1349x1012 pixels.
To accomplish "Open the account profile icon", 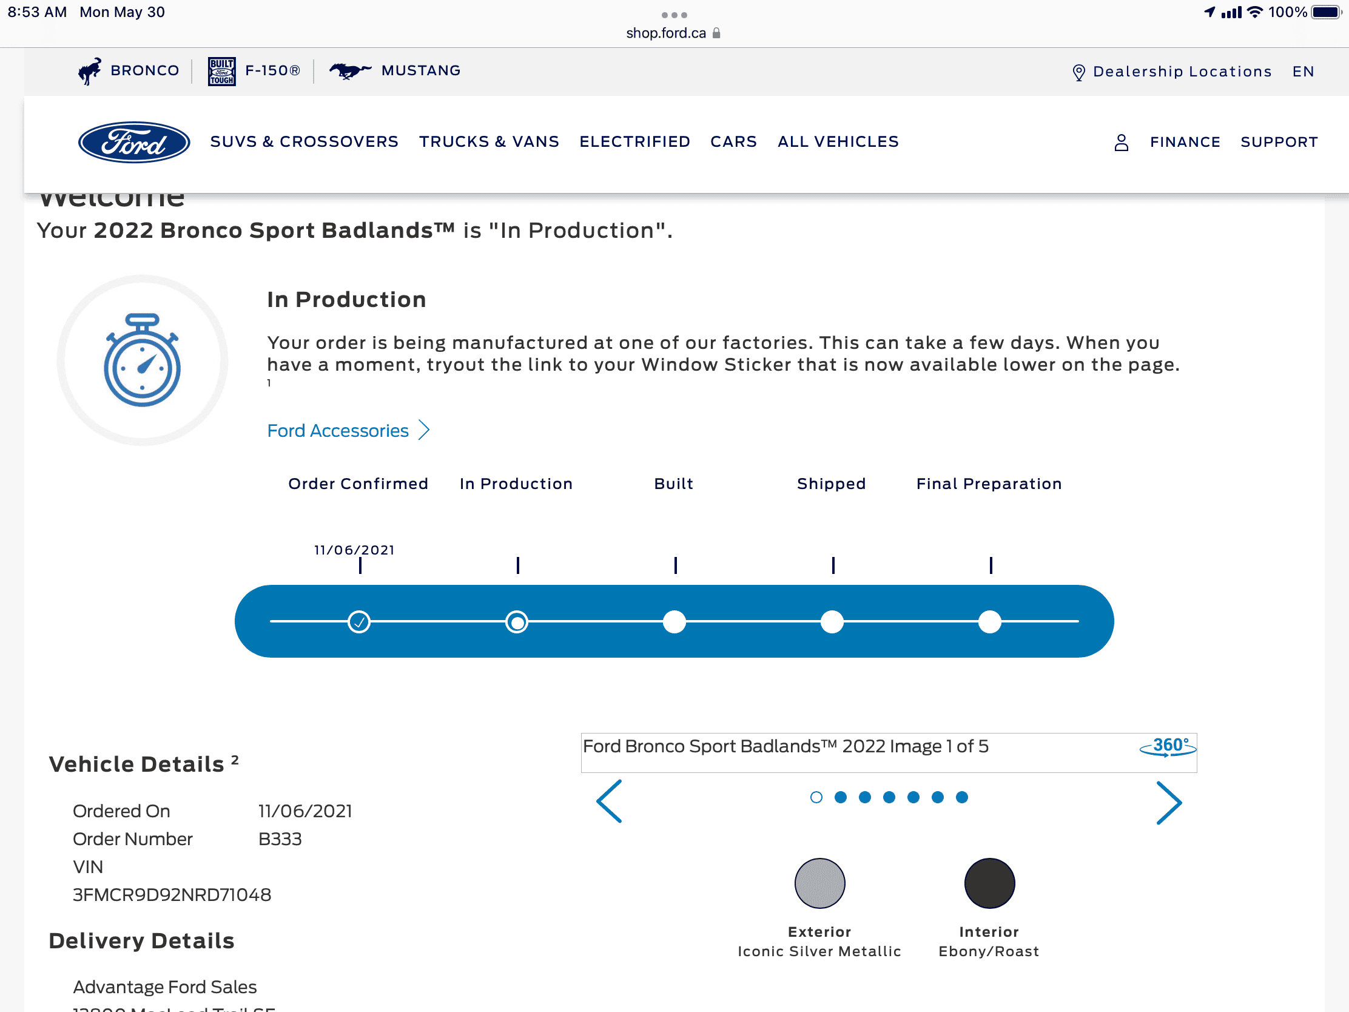I will click(x=1121, y=142).
